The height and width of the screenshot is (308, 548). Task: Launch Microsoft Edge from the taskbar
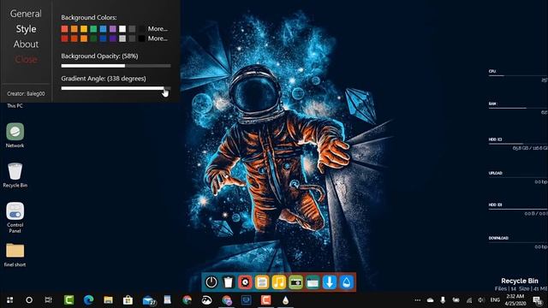point(88,300)
